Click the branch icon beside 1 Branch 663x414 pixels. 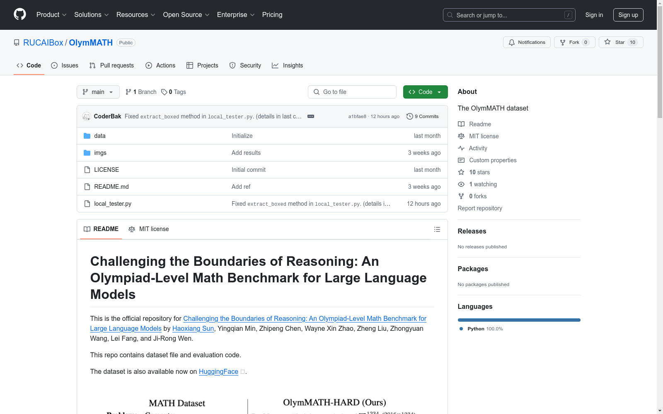(x=128, y=92)
